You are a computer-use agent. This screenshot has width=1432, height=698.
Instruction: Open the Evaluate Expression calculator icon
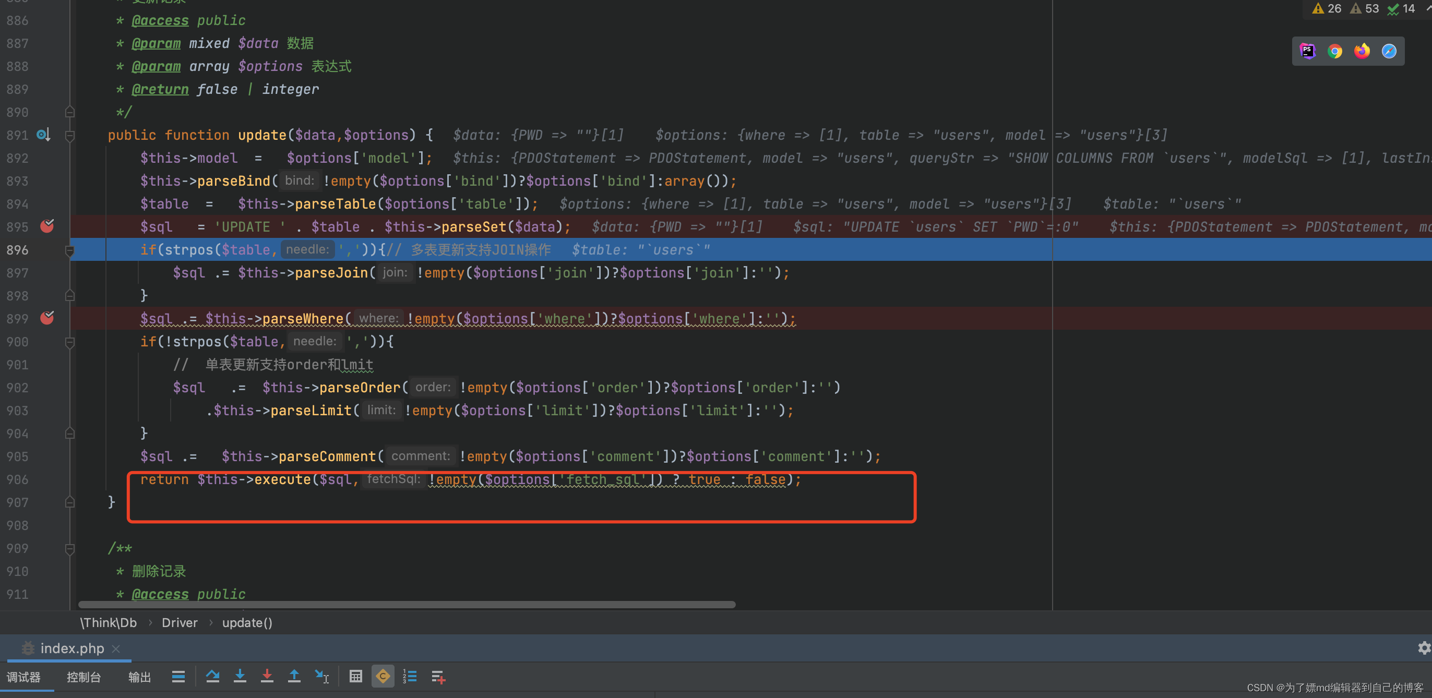(x=356, y=676)
